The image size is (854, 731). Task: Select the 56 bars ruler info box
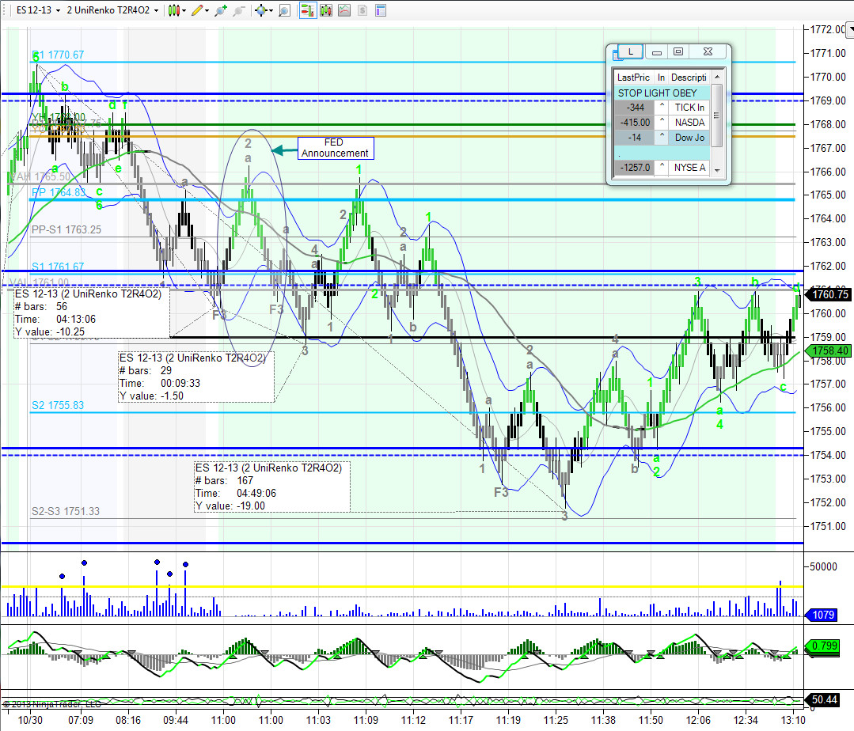point(91,313)
